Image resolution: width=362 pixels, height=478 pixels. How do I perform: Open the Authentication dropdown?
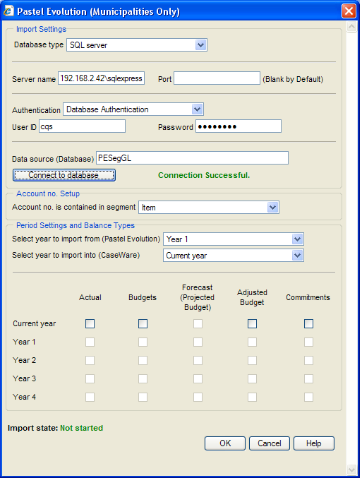coord(133,109)
